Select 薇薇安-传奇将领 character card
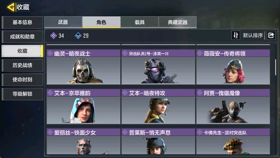Screen dimensions: 280x158 233,67
